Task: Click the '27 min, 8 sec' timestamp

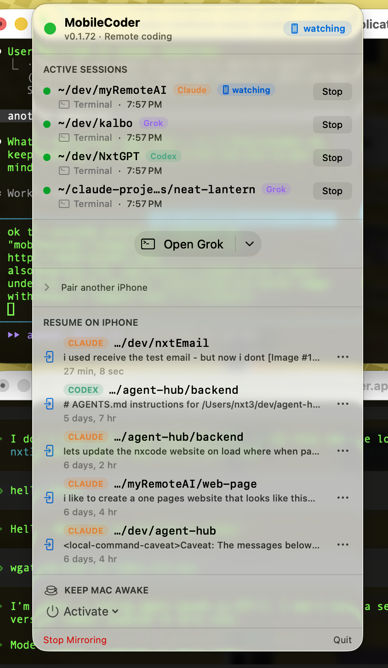Action: pos(94,371)
